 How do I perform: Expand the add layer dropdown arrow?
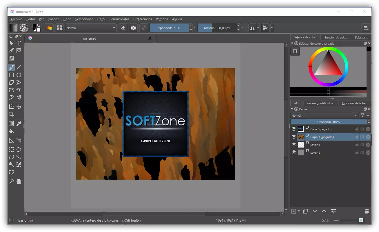pyautogui.click(x=299, y=211)
